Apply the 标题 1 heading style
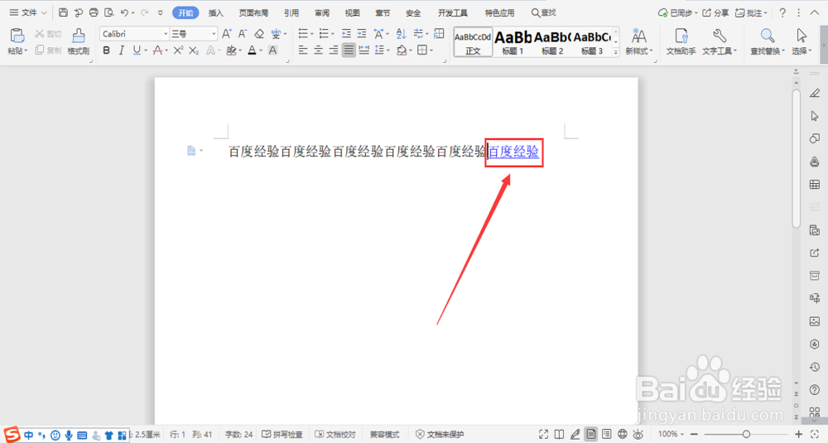The width and height of the screenshot is (828, 443). pos(513,42)
